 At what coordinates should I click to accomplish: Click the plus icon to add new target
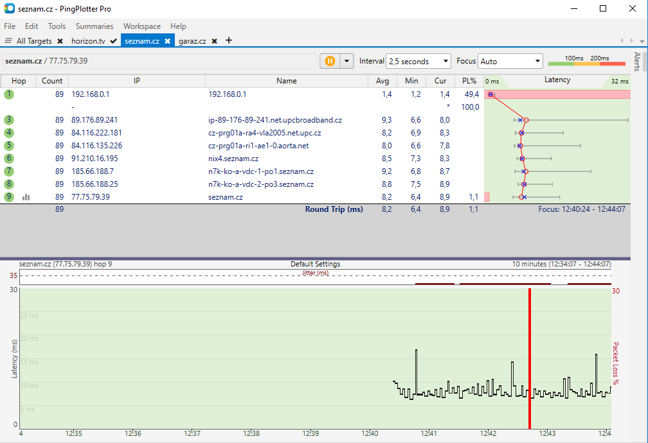point(228,40)
